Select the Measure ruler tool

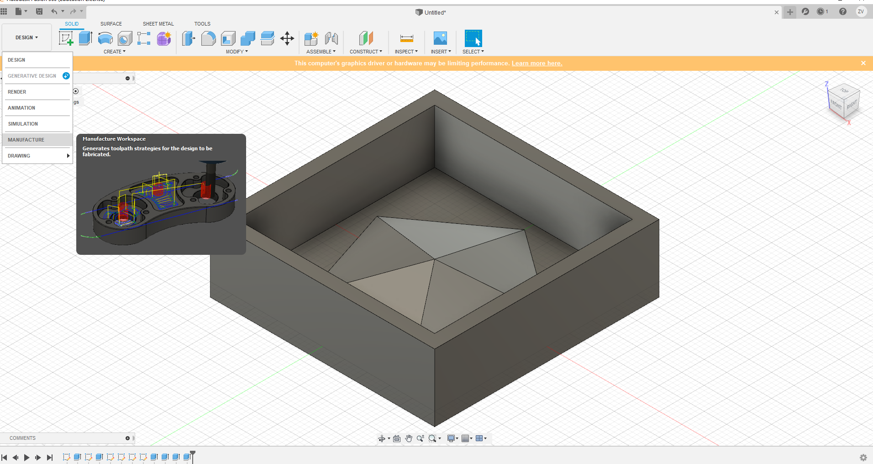click(406, 38)
